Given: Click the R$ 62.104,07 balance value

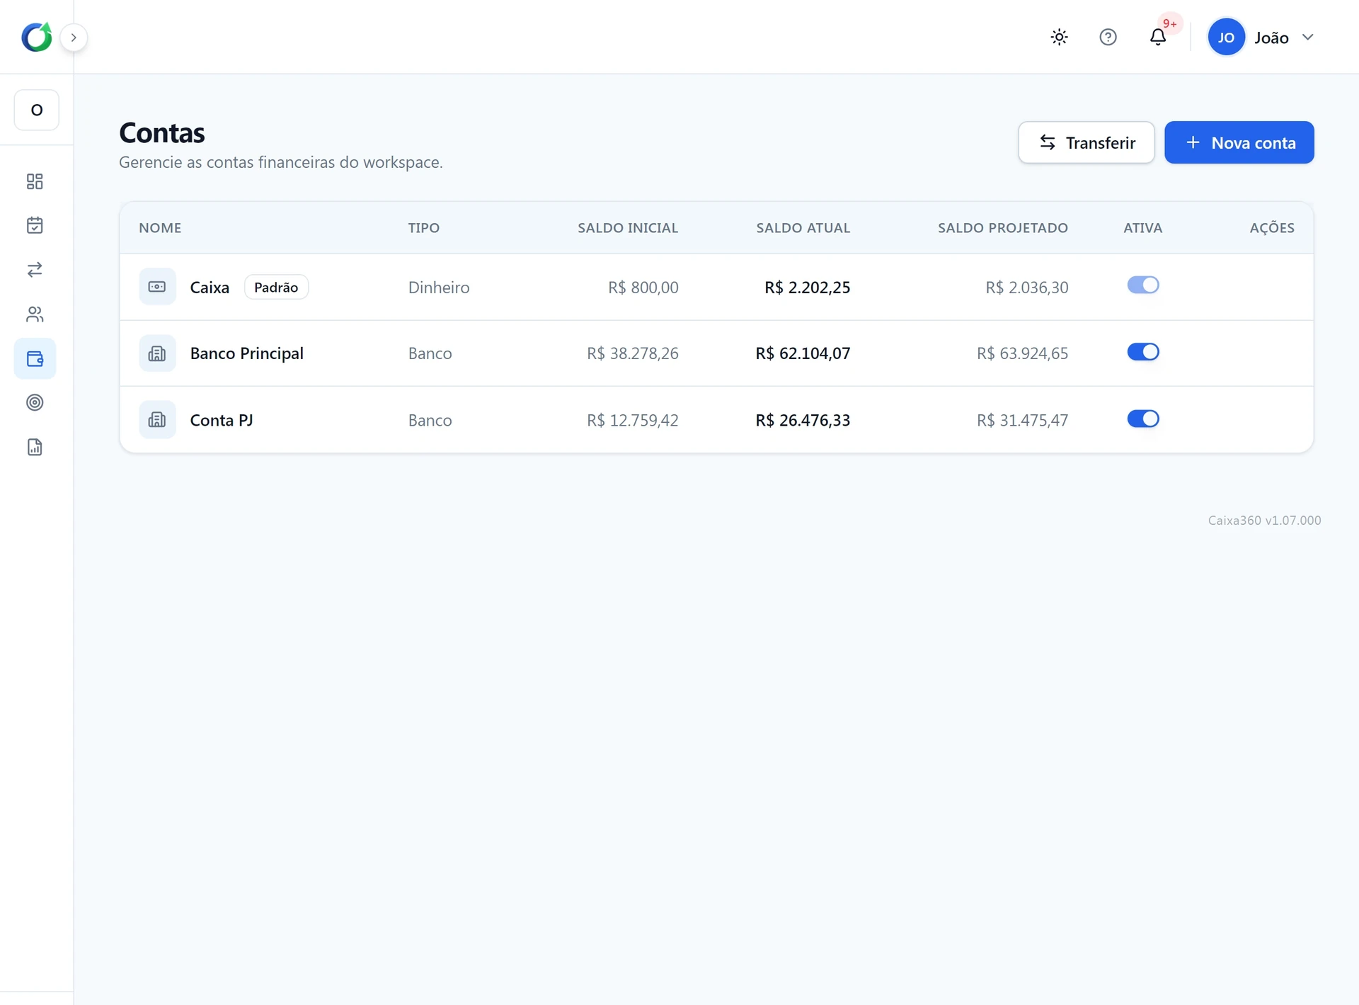Looking at the screenshot, I should [x=803, y=353].
